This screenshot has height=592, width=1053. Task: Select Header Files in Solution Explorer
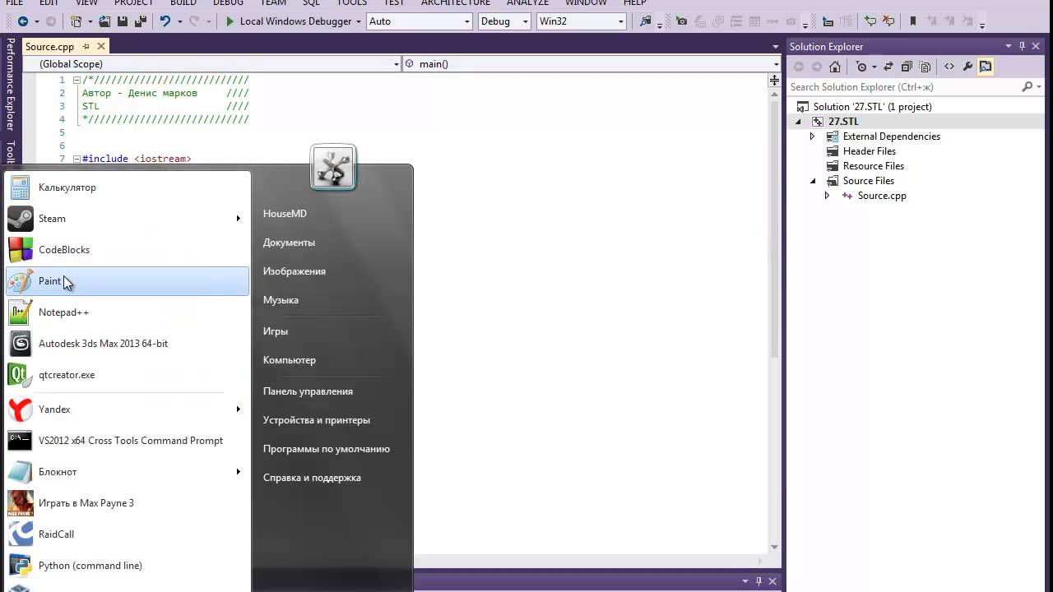869,151
